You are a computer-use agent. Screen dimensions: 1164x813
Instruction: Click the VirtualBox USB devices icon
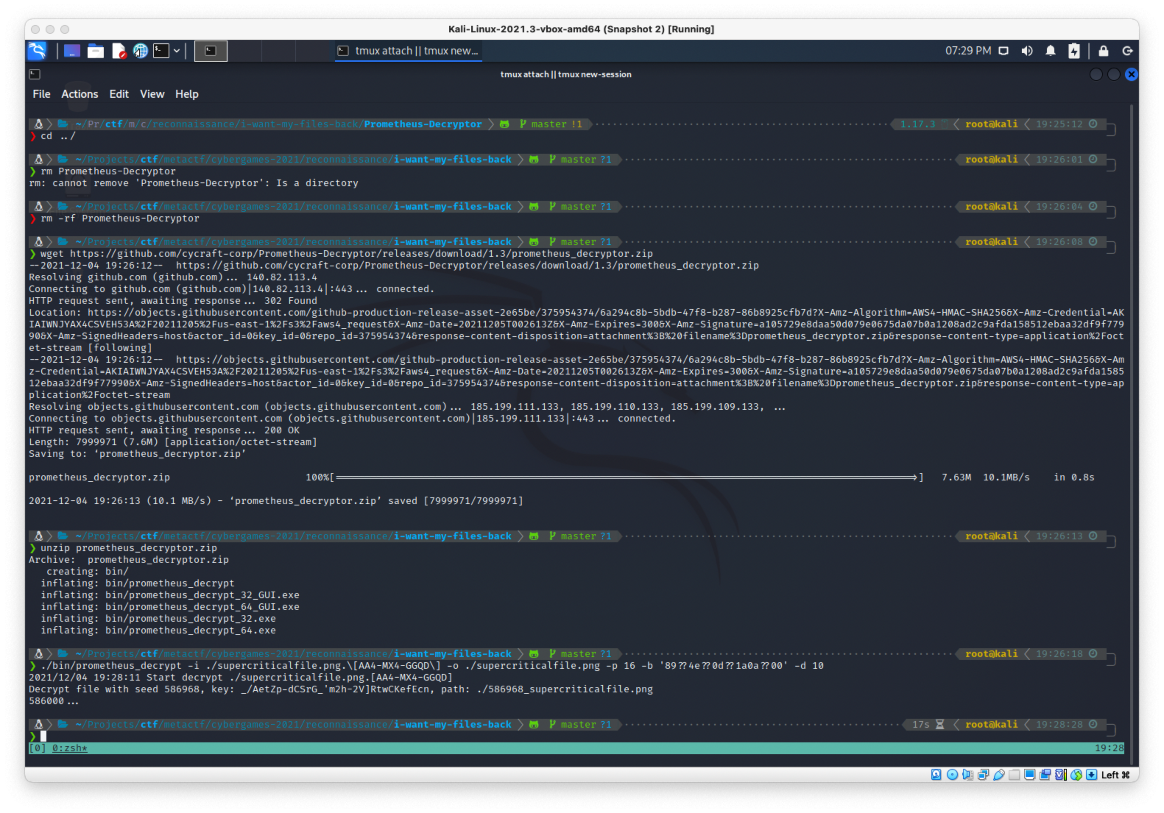pyautogui.click(x=999, y=775)
